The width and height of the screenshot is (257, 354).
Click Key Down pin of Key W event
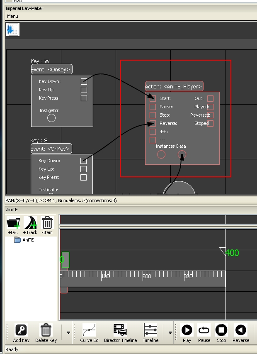(84, 81)
